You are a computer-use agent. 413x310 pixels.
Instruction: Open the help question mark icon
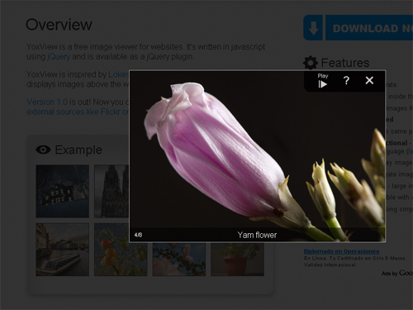pyautogui.click(x=346, y=80)
